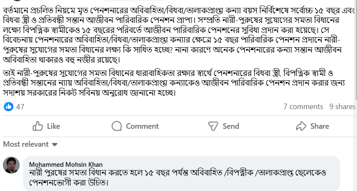357x191 pixels.
Task: View the 7 comments link
Action: (x=303, y=107)
